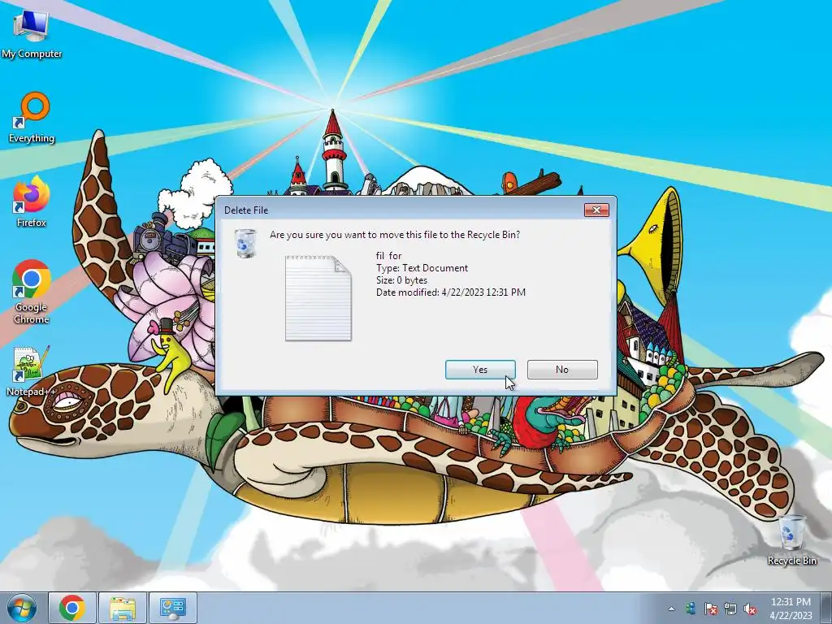Launch Notepad++ desktop shortcut
Viewport: 832px width, 624px height.
(31, 371)
